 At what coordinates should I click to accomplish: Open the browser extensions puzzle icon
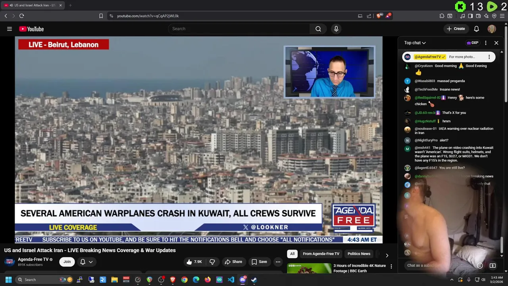tap(442, 16)
